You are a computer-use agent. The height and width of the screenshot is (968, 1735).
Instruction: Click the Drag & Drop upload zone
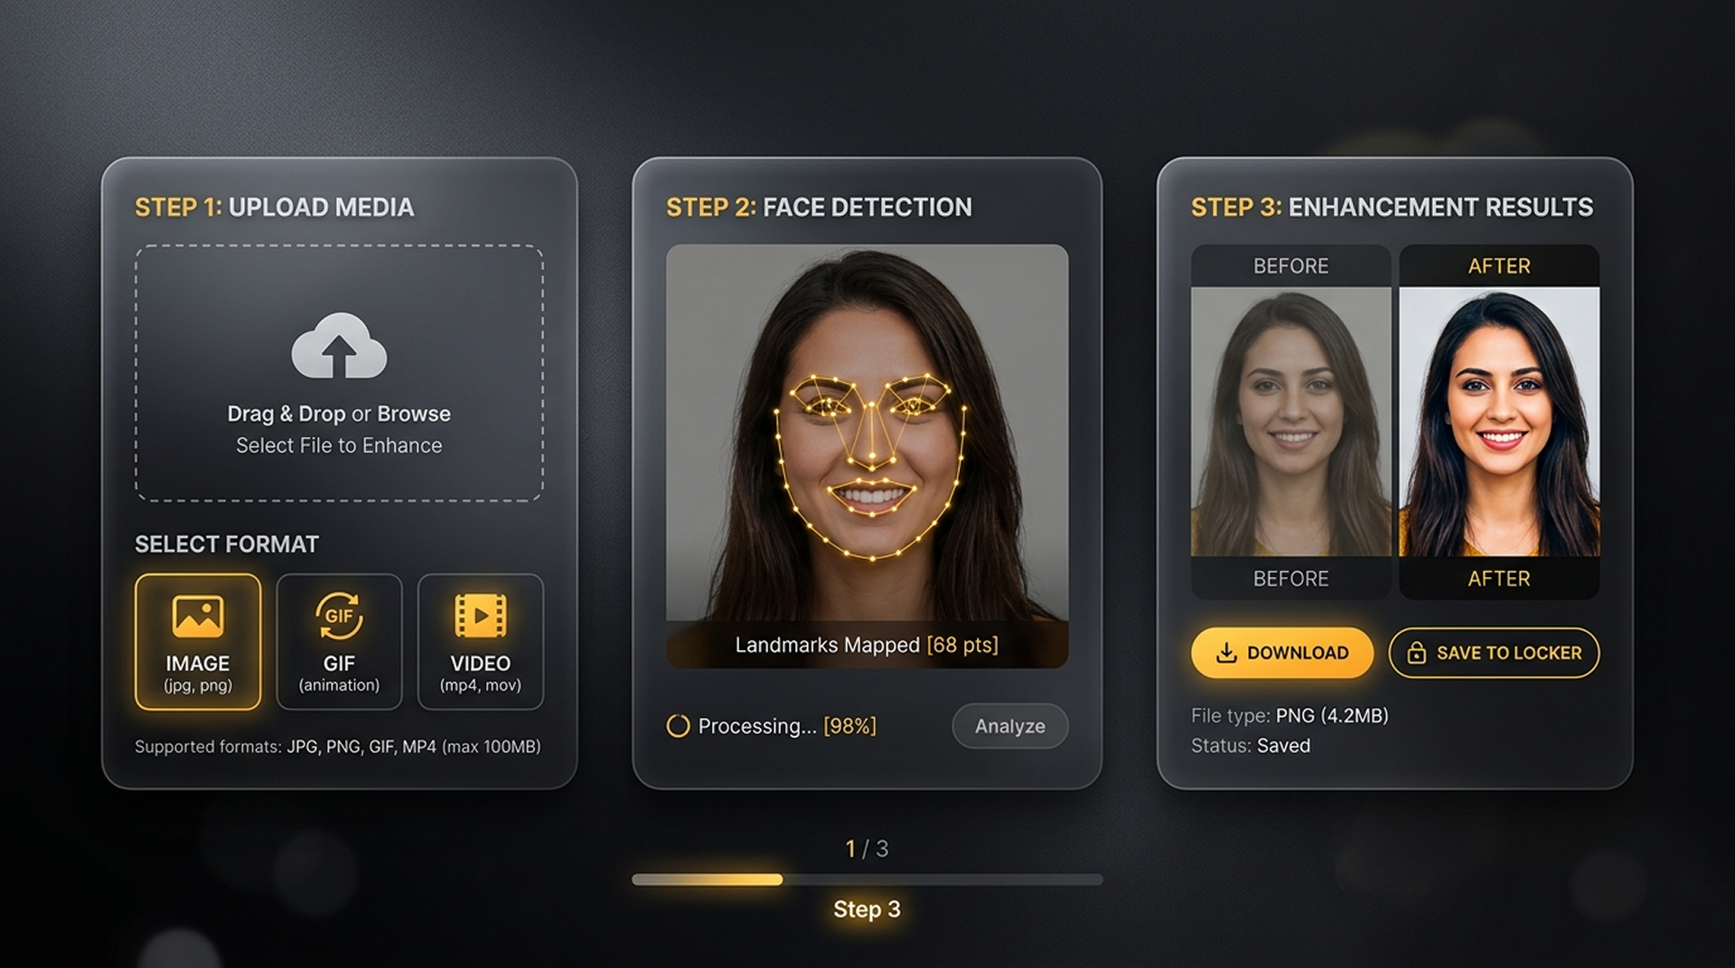click(x=339, y=373)
